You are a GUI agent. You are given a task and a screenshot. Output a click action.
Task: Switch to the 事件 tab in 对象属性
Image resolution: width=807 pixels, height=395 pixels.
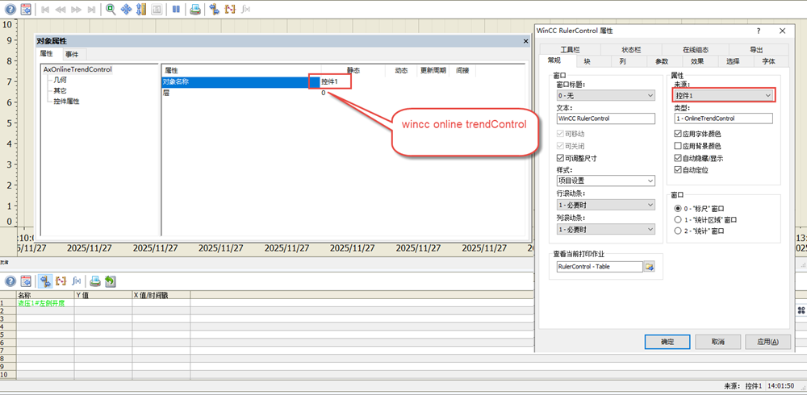pyautogui.click(x=72, y=54)
